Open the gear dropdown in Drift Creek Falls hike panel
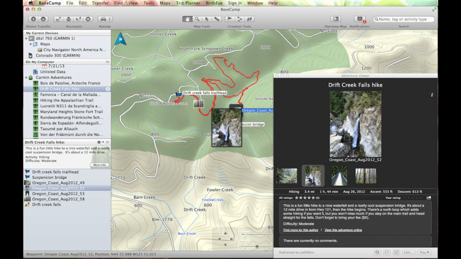This screenshot has height=259, width=461. (x=101, y=142)
